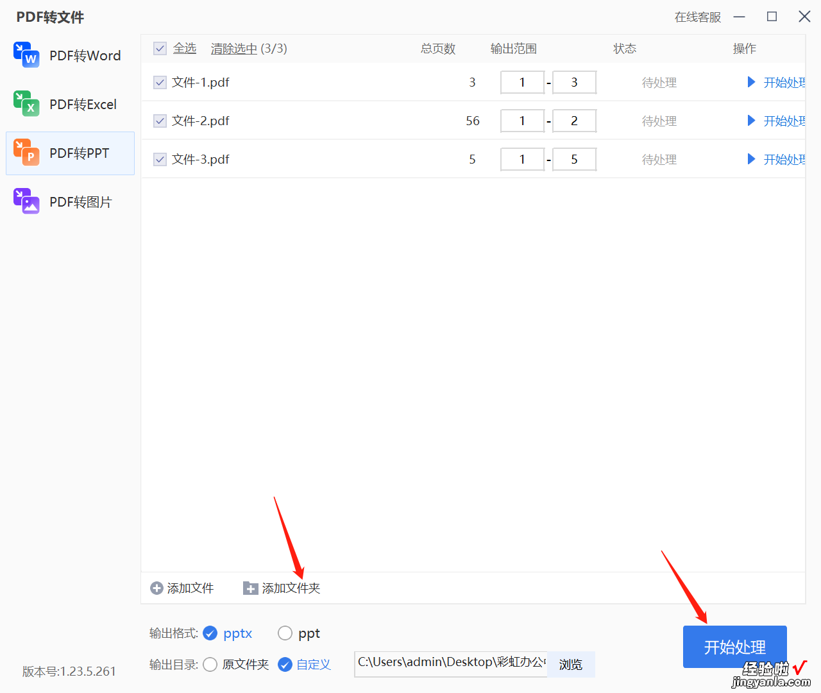Open 在线客服 support
Screen dimensions: 821x693
[x=698, y=17]
